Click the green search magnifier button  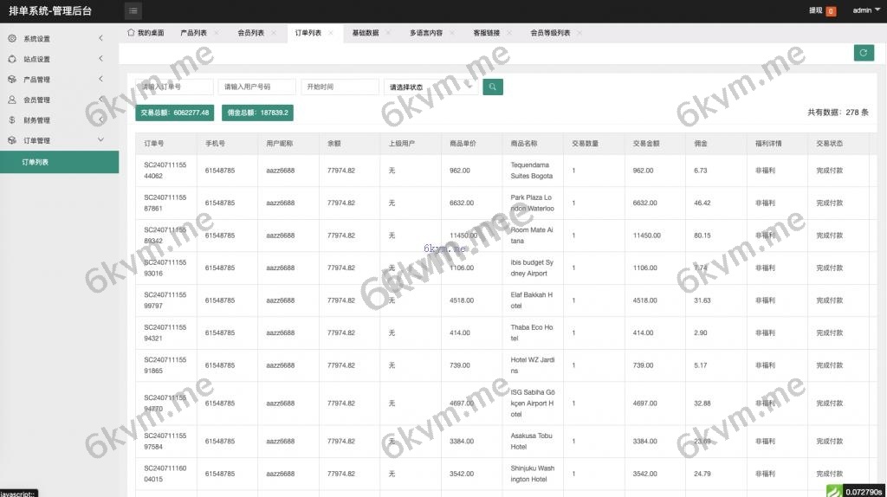493,87
